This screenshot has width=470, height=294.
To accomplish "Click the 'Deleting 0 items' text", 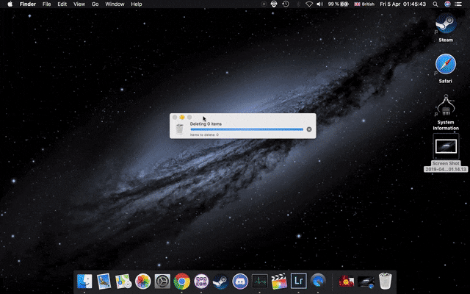I will [x=206, y=123].
